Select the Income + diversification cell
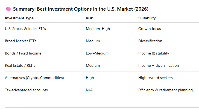The image size is (199, 109). click(x=159, y=65)
